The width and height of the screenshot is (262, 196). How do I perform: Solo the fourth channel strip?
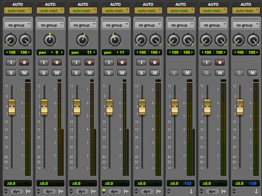tap(109, 73)
